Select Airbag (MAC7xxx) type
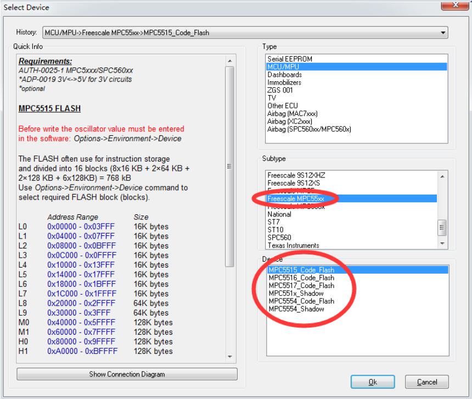Image resolution: width=472 pixels, height=399 pixels. [356, 114]
